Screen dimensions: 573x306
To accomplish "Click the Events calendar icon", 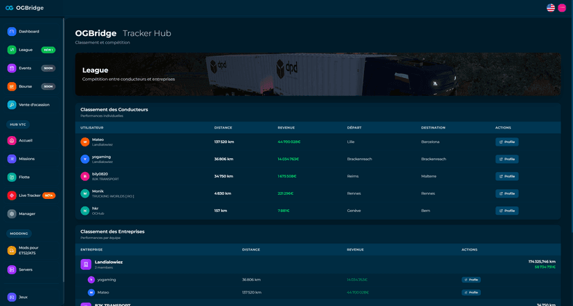I will click(12, 68).
